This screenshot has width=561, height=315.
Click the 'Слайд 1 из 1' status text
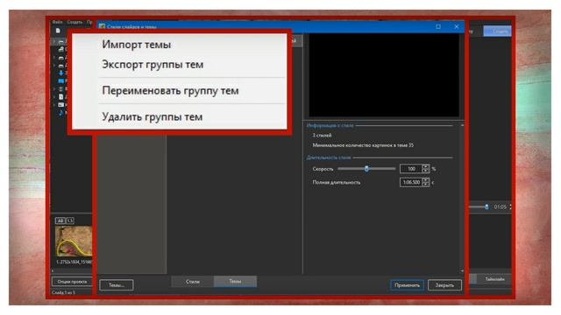pyautogui.click(x=63, y=292)
